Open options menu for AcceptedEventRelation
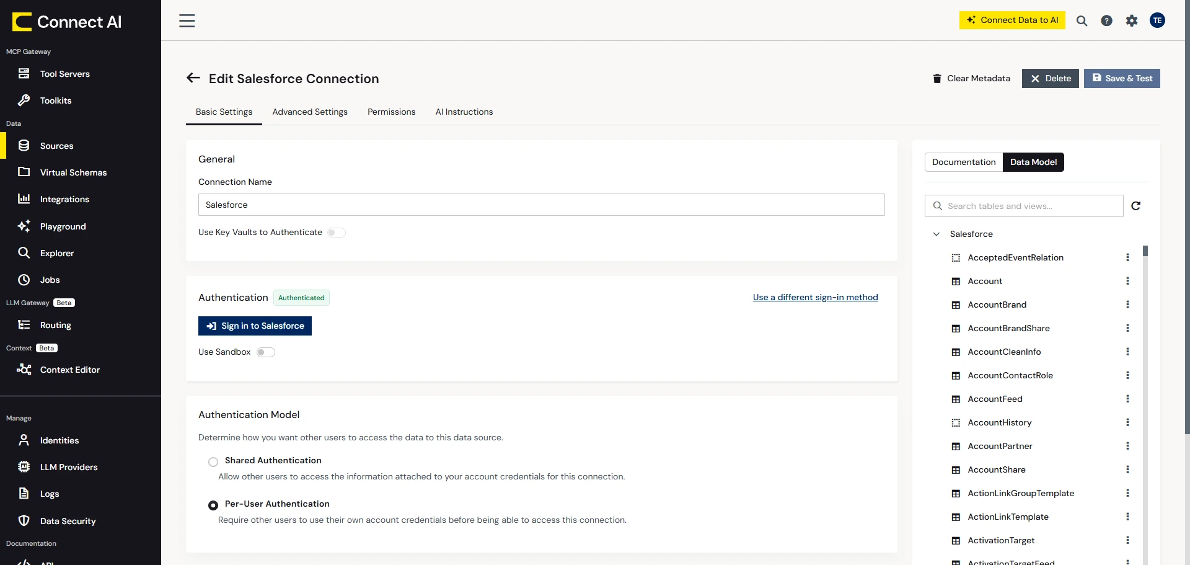This screenshot has width=1190, height=565. click(x=1127, y=257)
